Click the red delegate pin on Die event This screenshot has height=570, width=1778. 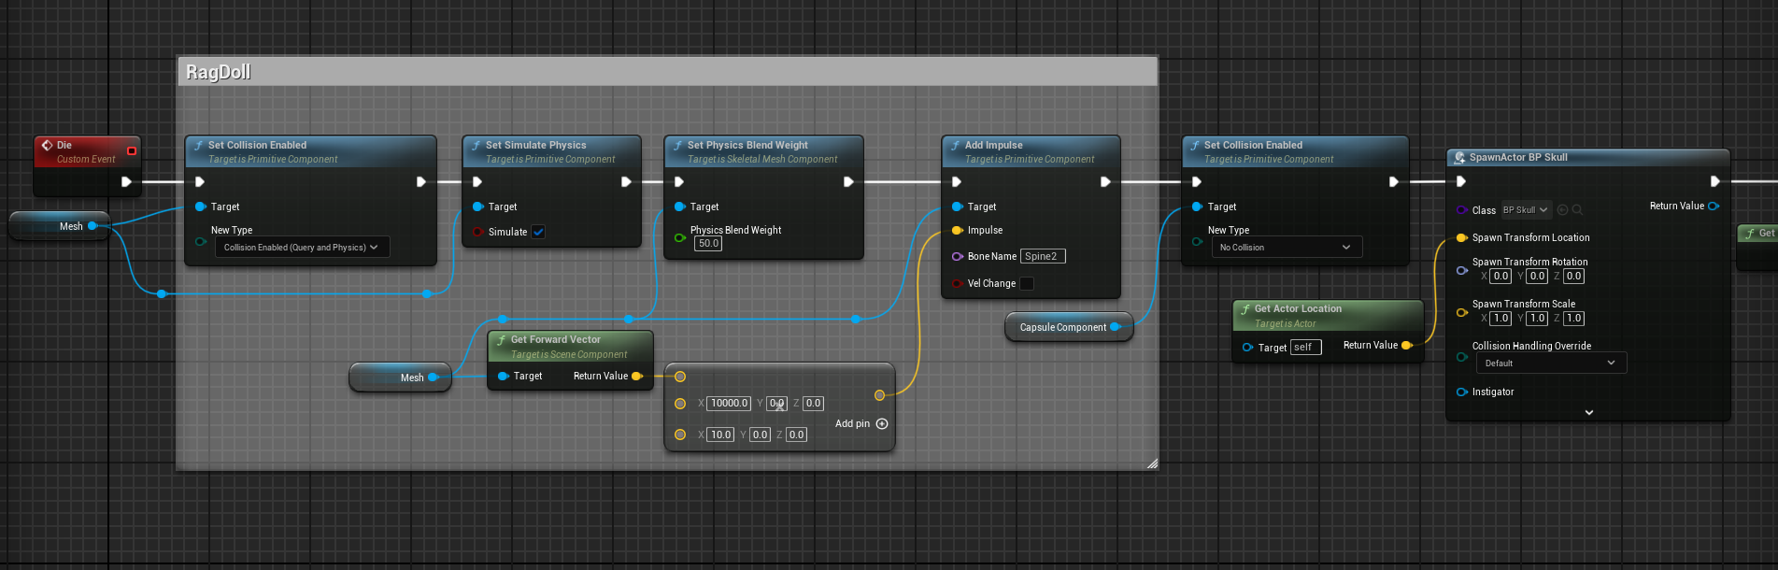click(x=132, y=150)
